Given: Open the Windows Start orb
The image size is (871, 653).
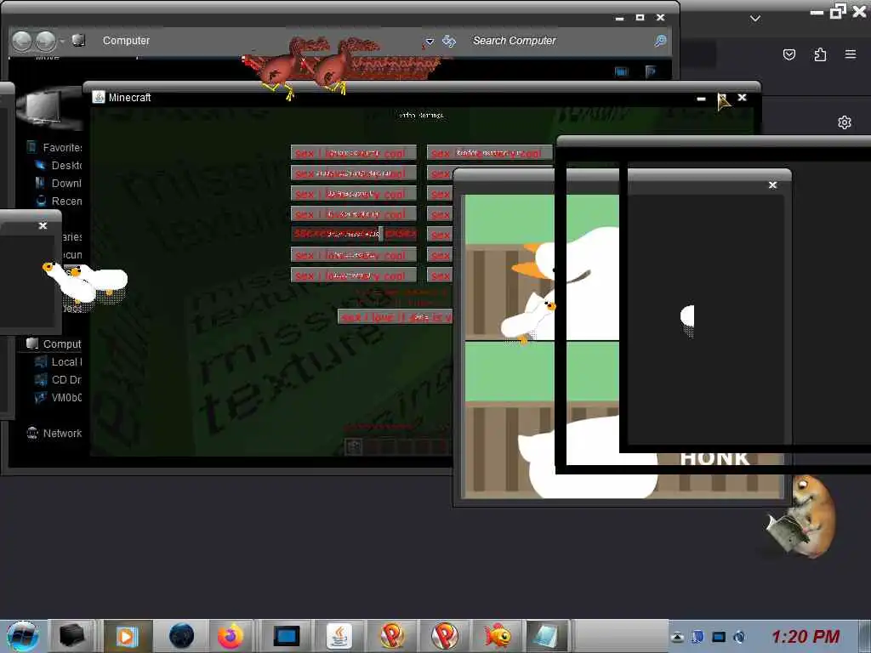Looking at the screenshot, I should 22,636.
